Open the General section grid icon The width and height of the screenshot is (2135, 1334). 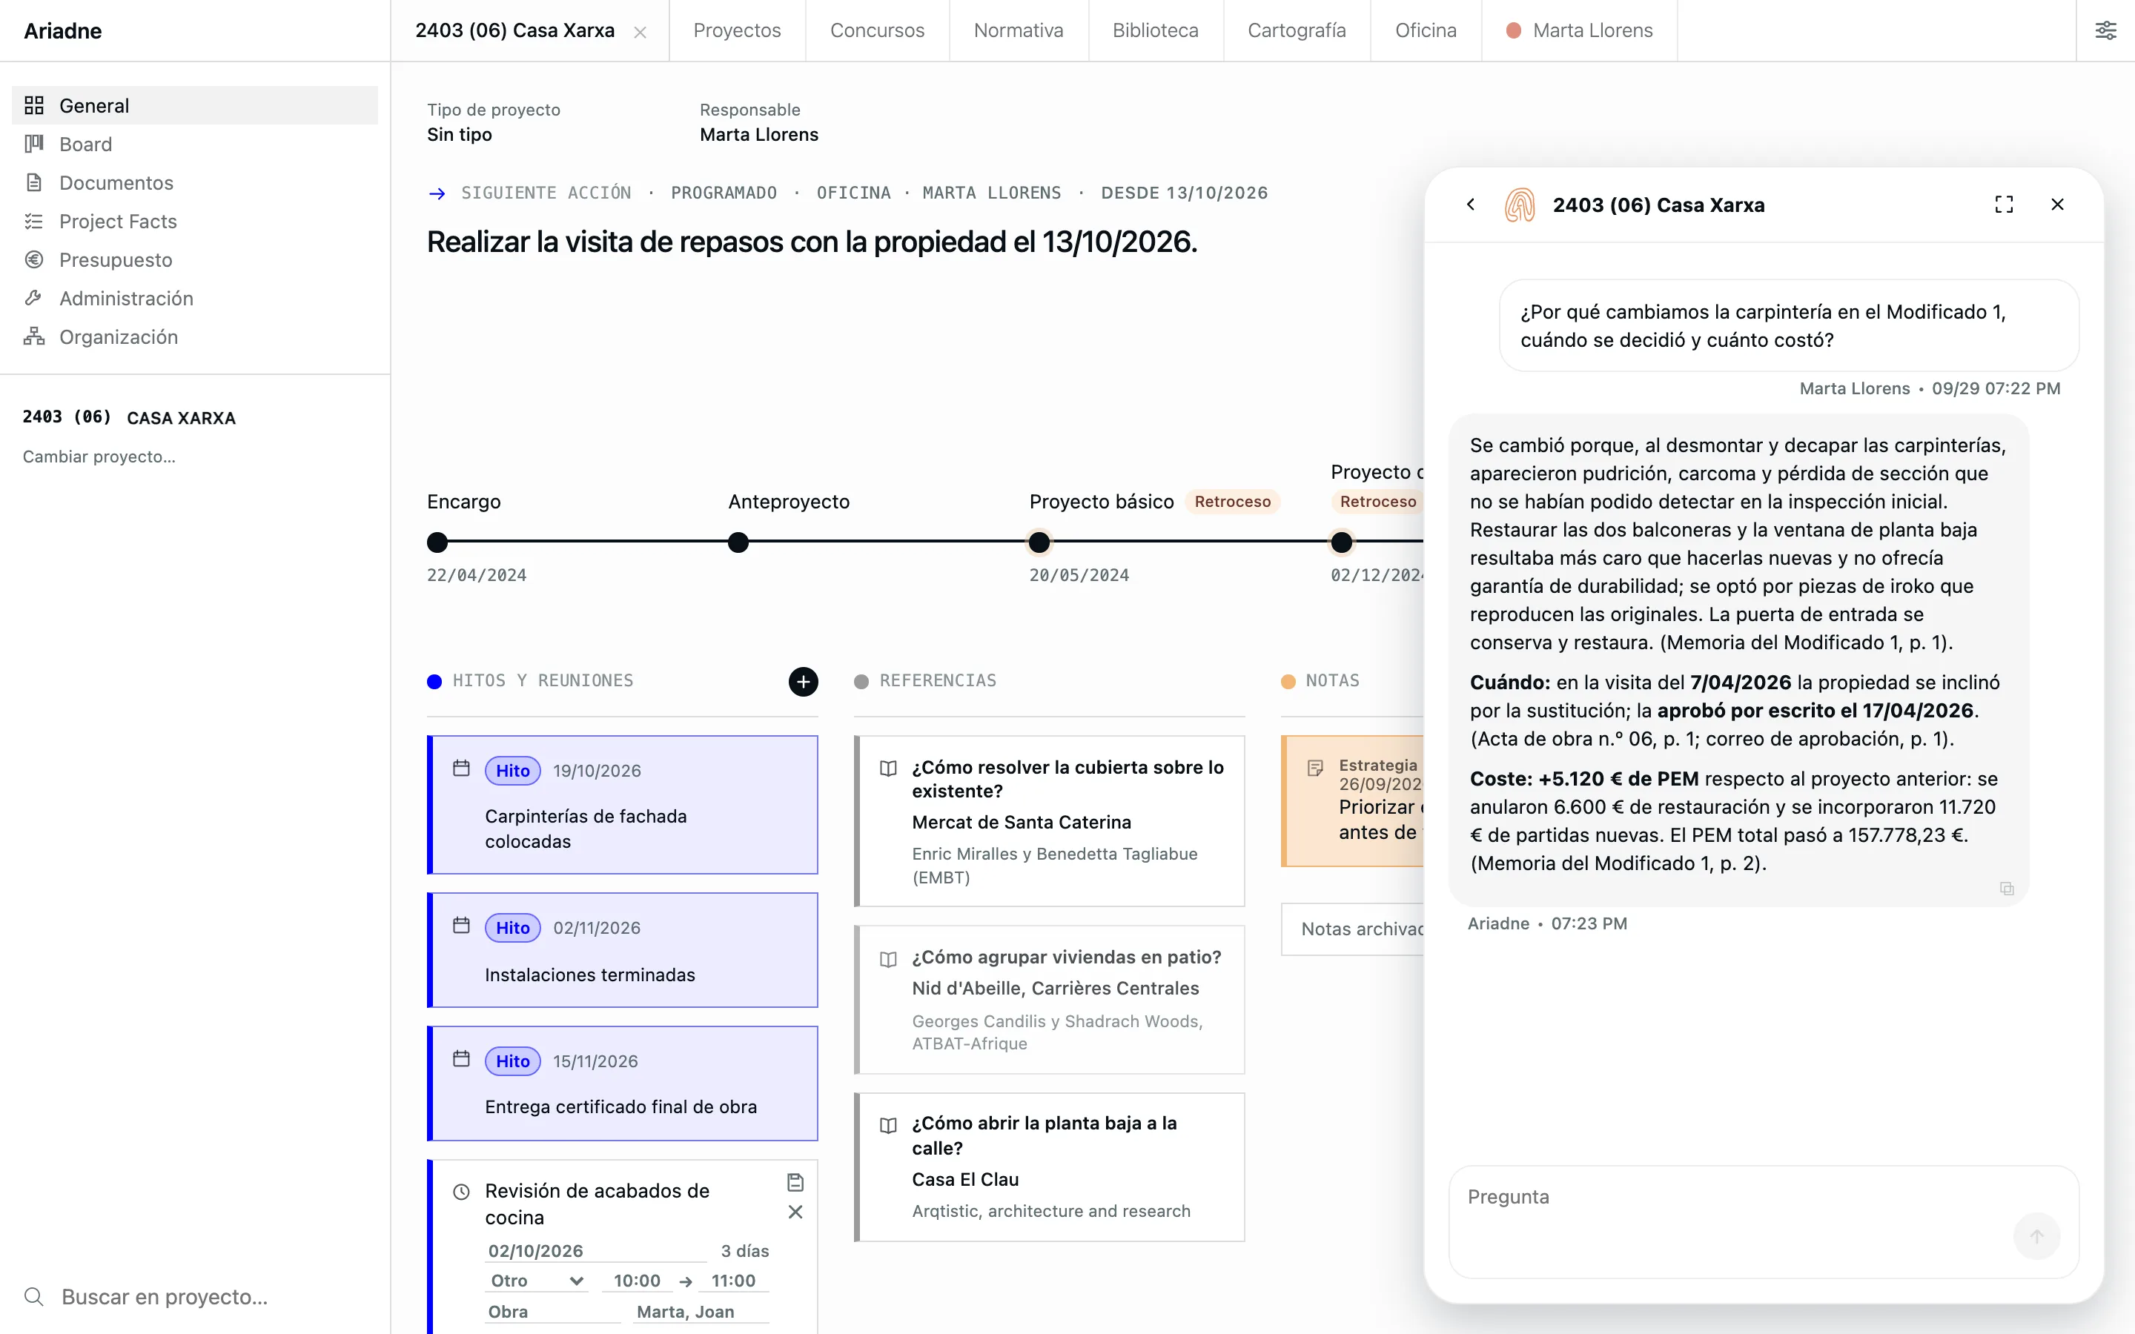point(34,106)
